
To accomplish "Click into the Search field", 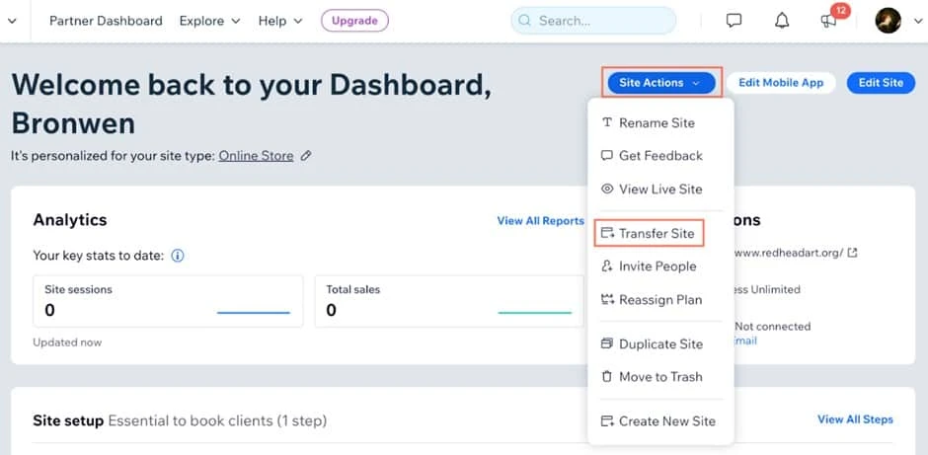I will pos(602,21).
